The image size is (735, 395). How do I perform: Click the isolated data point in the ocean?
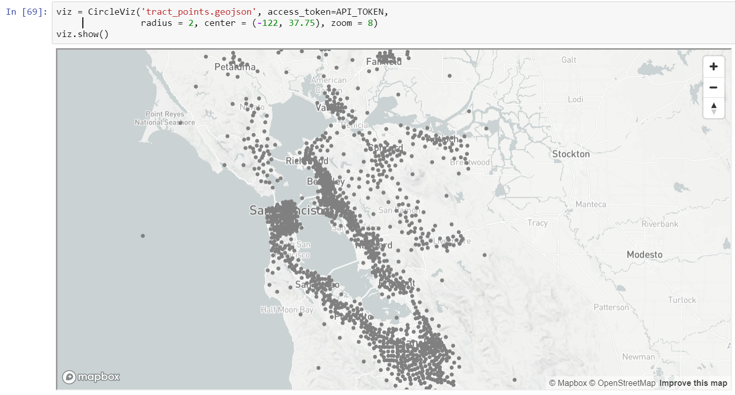pos(143,235)
